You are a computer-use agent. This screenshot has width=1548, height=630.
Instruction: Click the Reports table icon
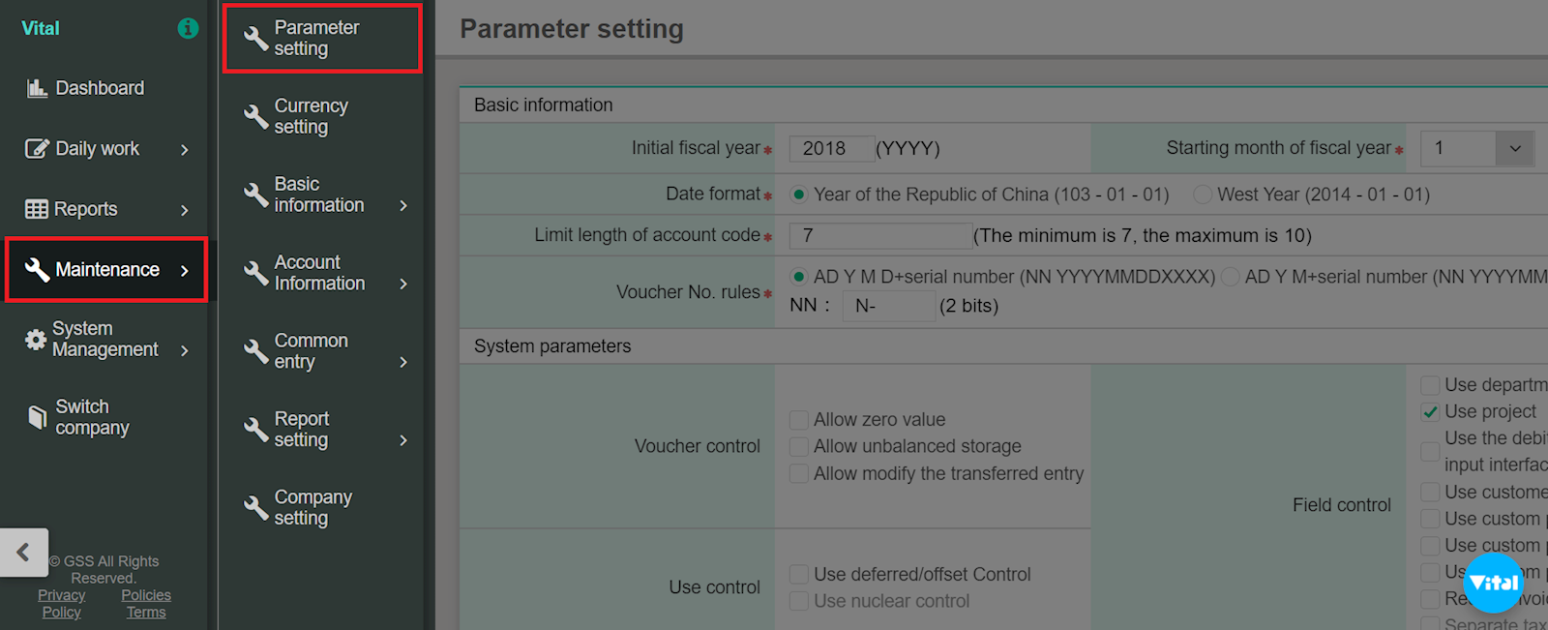tap(37, 209)
